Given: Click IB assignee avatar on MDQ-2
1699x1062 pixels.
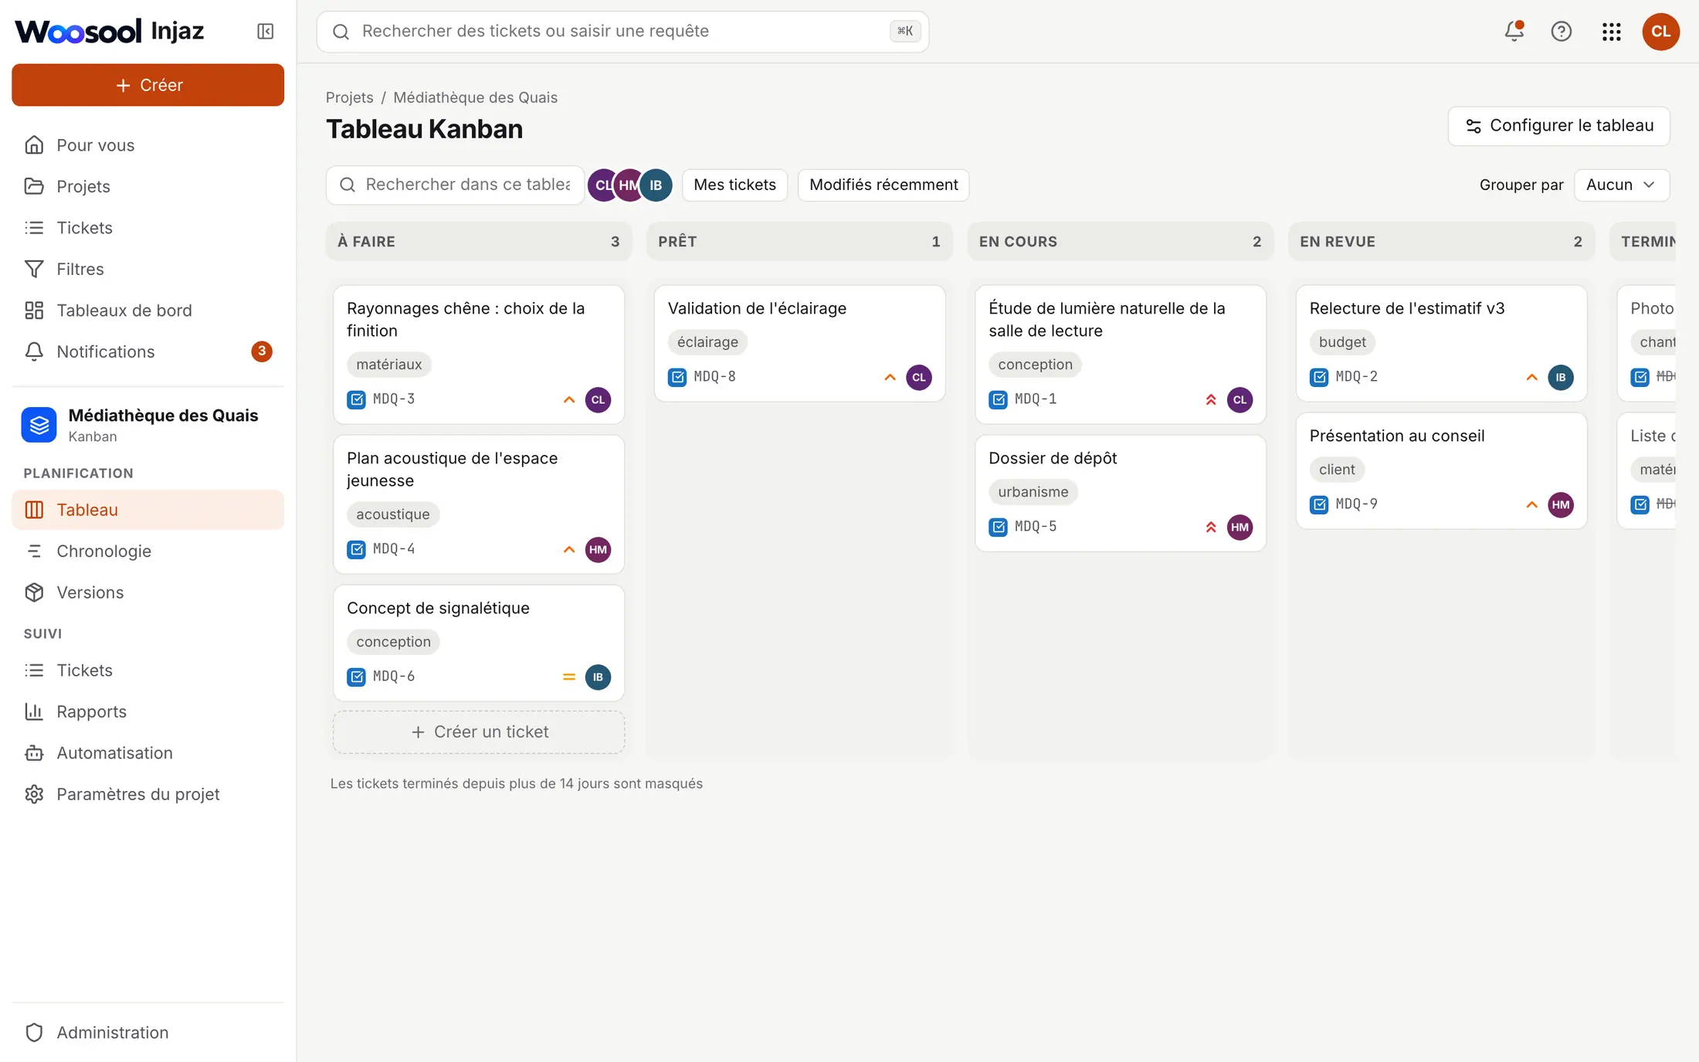Looking at the screenshot, I should [x=1561, y=377].
